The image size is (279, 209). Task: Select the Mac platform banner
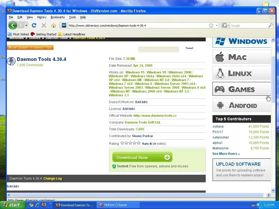[242, 57]
